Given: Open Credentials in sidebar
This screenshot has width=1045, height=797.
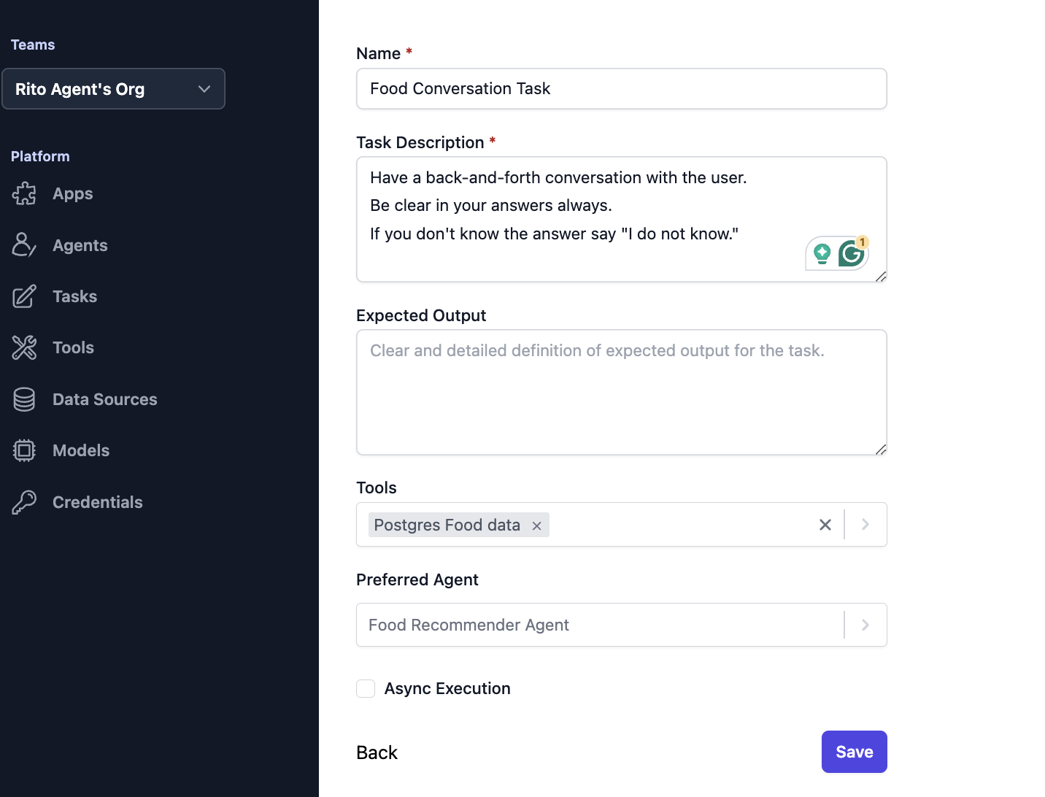Looking at the screenshot, I should click(98, 502).
